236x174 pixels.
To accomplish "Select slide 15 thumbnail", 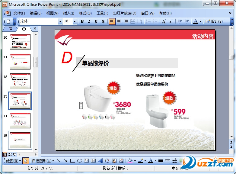I will pos(20,140).
